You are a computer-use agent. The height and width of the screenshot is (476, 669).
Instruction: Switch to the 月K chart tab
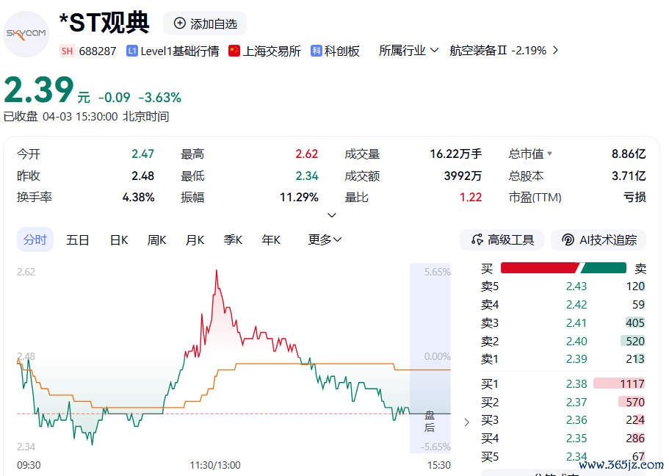pyautogui.click(x=195, y=240)
